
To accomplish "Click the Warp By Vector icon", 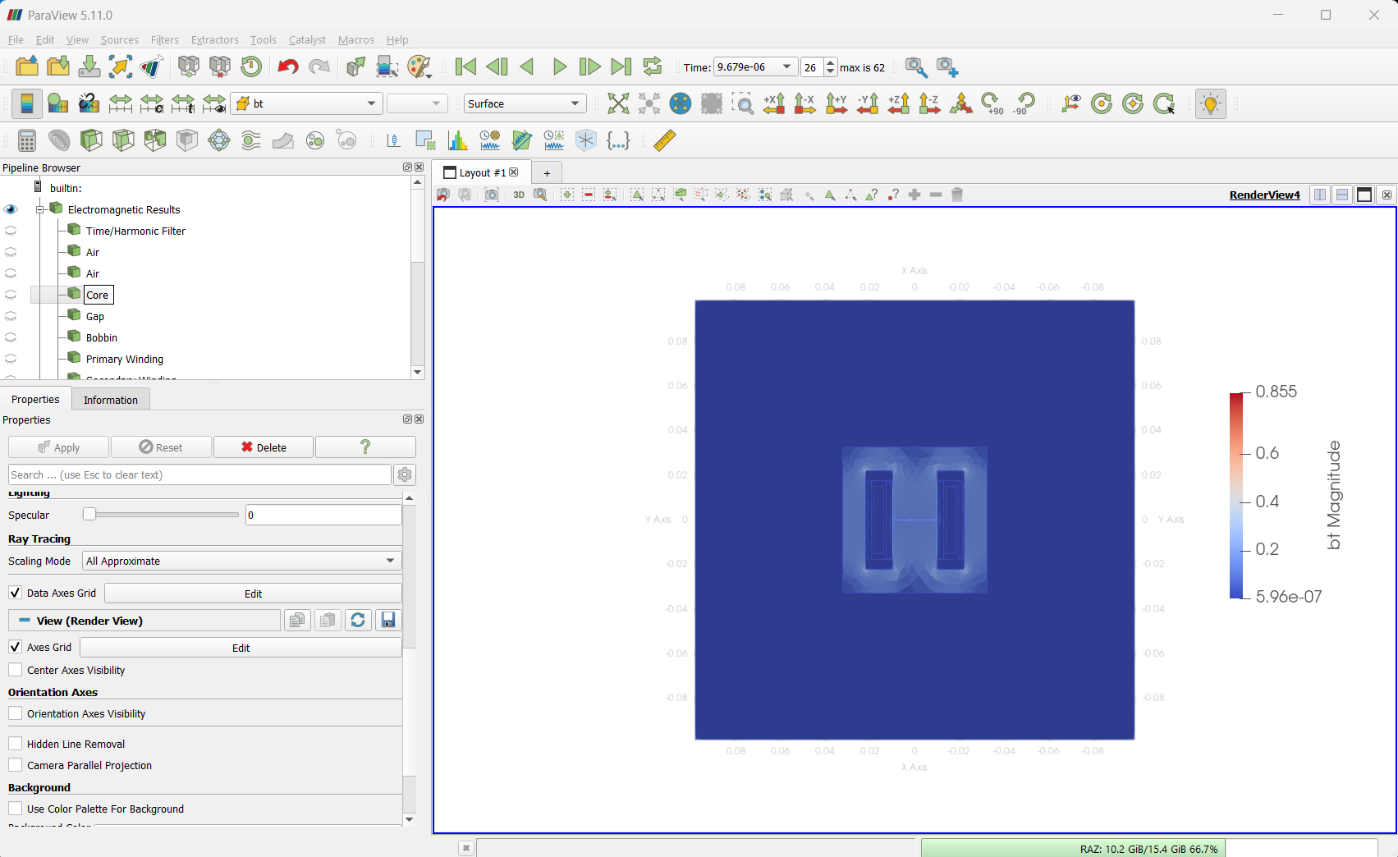I will pos(283,140).
